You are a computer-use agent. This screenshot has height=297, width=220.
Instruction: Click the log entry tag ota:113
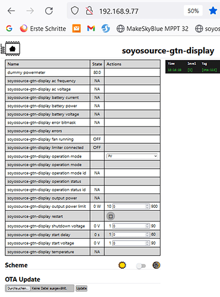tap(209, 70)
